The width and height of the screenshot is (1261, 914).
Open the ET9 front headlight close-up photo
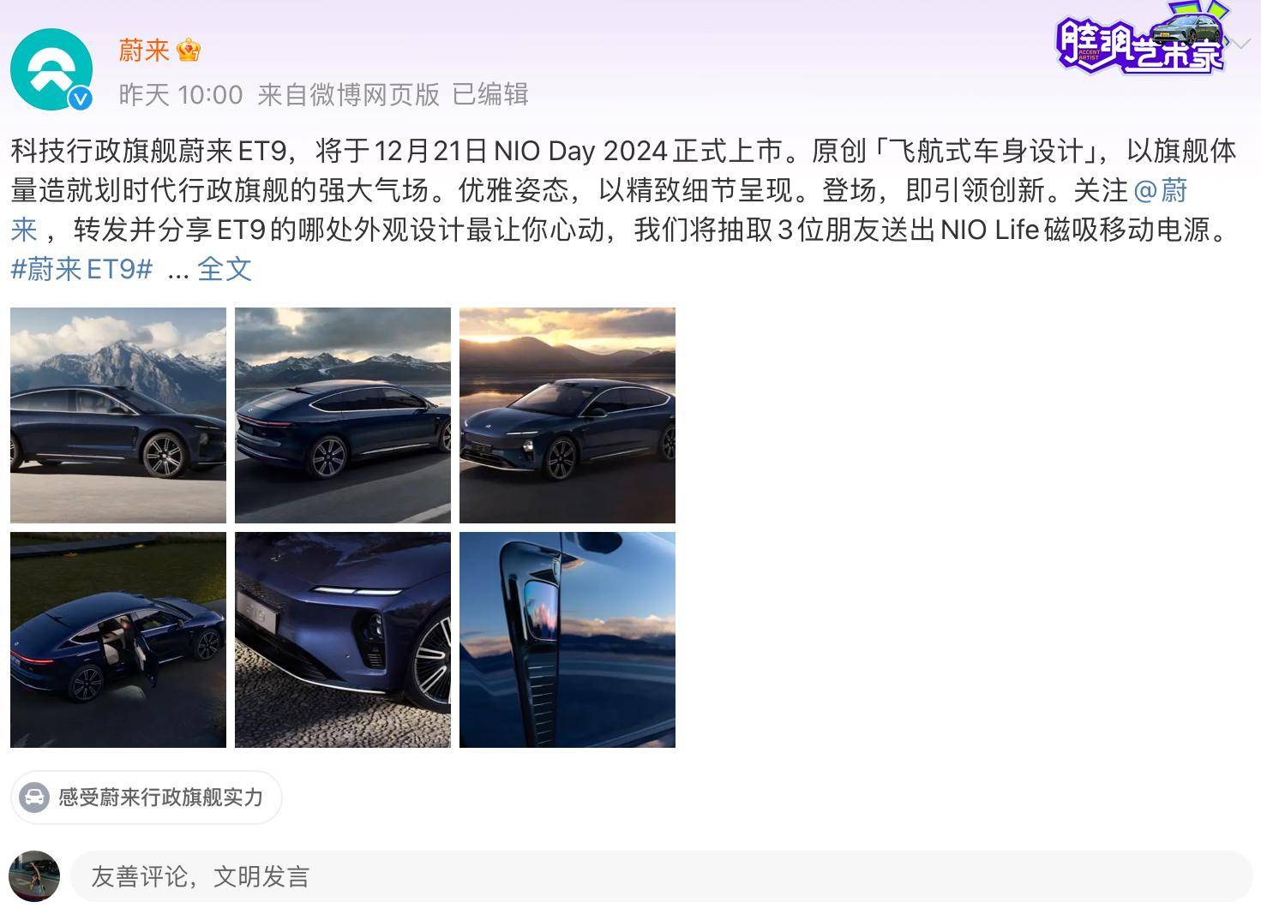click(343, 640)
